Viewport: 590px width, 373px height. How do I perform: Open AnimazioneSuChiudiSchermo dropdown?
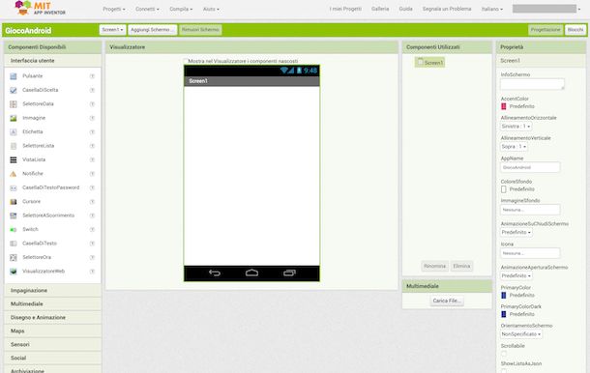pos(516,232)
